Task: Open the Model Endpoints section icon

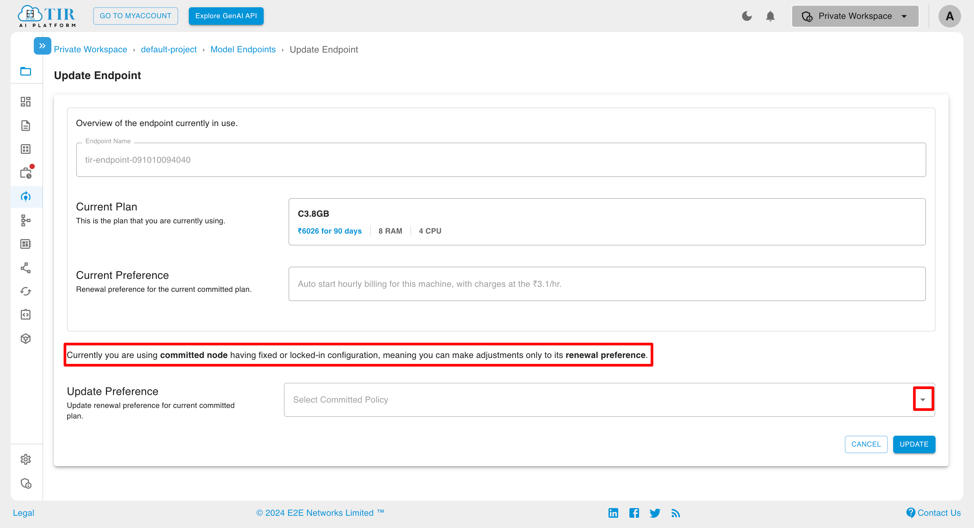Action: coord(26,197)
